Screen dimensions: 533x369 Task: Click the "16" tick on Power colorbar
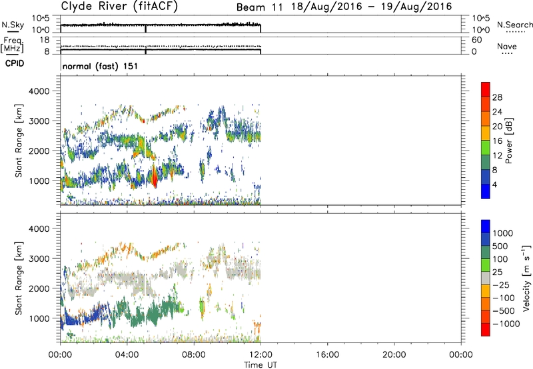point(497,141)
